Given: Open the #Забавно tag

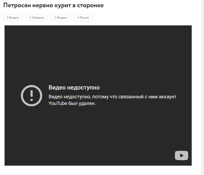Looking at the screenshot, I should click(x=37, y=18).
